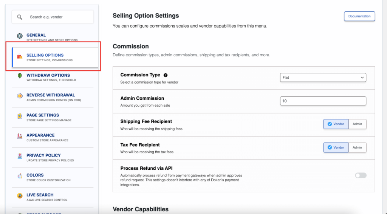Open the Page Settings section

[53, 117]
